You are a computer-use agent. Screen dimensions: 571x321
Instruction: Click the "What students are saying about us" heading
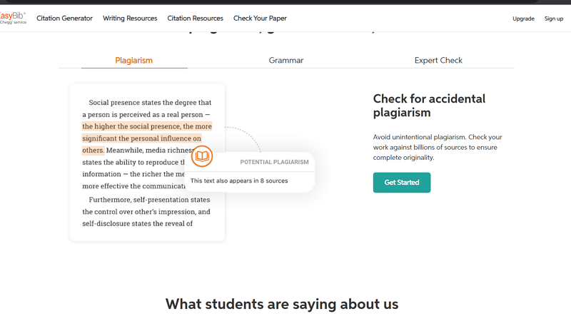click(282, 304)
